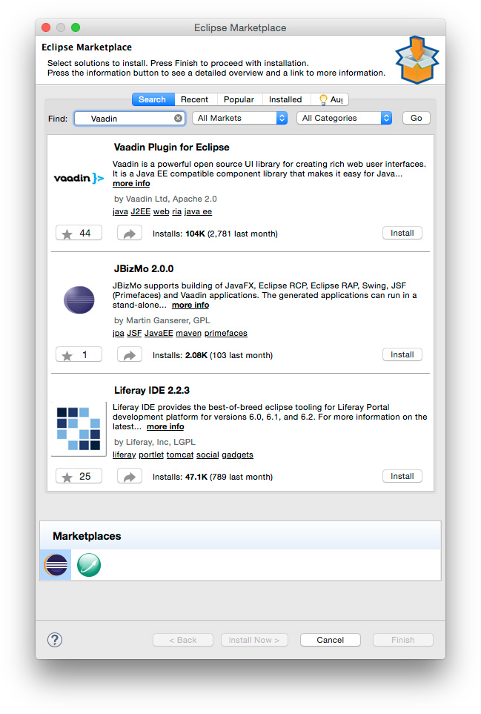Viewport: 481px width, 714px height.
Task: Click the star rating of Vaadin Plugin
Action: (x=79, y=233)
